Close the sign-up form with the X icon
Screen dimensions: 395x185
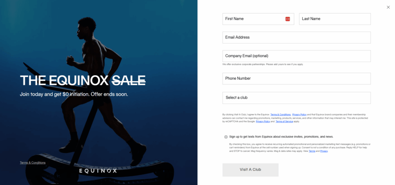pos(388,7)
